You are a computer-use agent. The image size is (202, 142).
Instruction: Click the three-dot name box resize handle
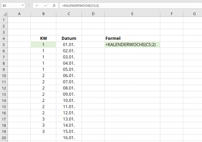pyautogui.click(x=29, y=6)
